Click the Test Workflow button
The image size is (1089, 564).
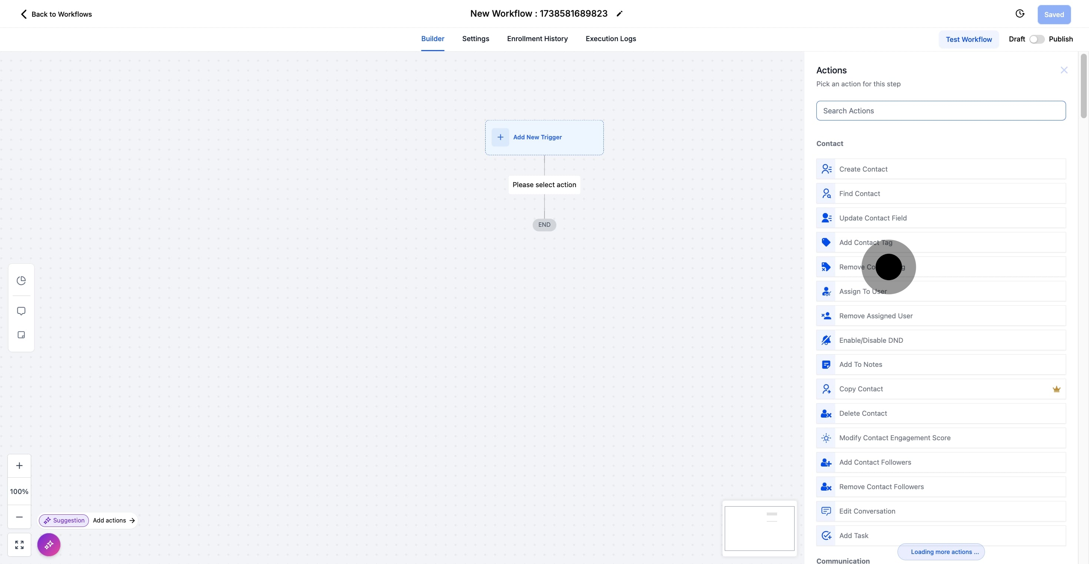pos(969,39)
